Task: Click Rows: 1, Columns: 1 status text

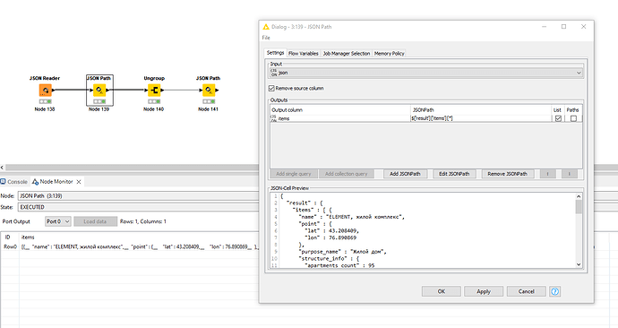Action: pos(143,221)
